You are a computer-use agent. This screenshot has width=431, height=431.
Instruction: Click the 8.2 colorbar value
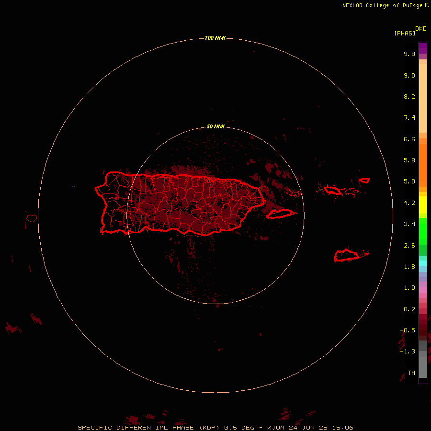[409, 96]
